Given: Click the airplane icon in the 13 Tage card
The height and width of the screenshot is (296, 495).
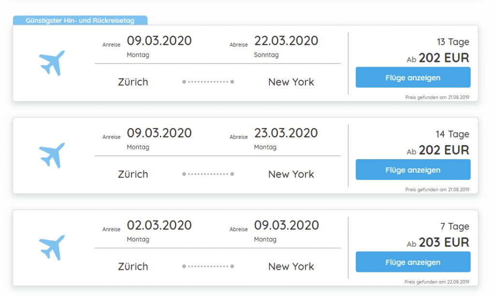Looking at the screenshot, I should coord(52,63).
